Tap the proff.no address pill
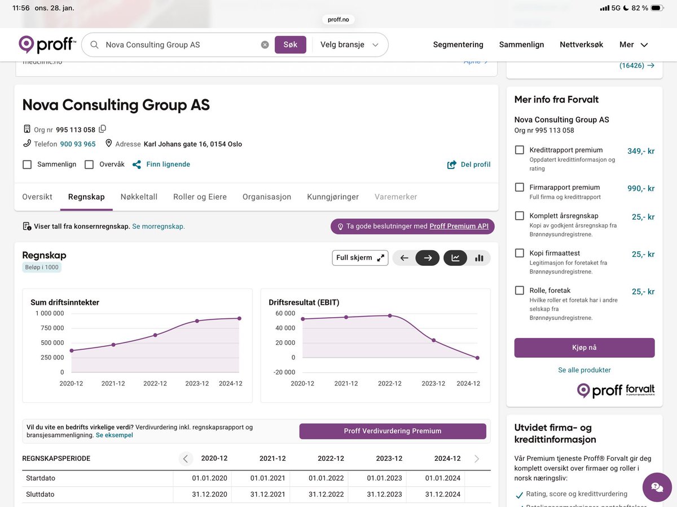This screenshot has height=507, width=677. (338, 19)
